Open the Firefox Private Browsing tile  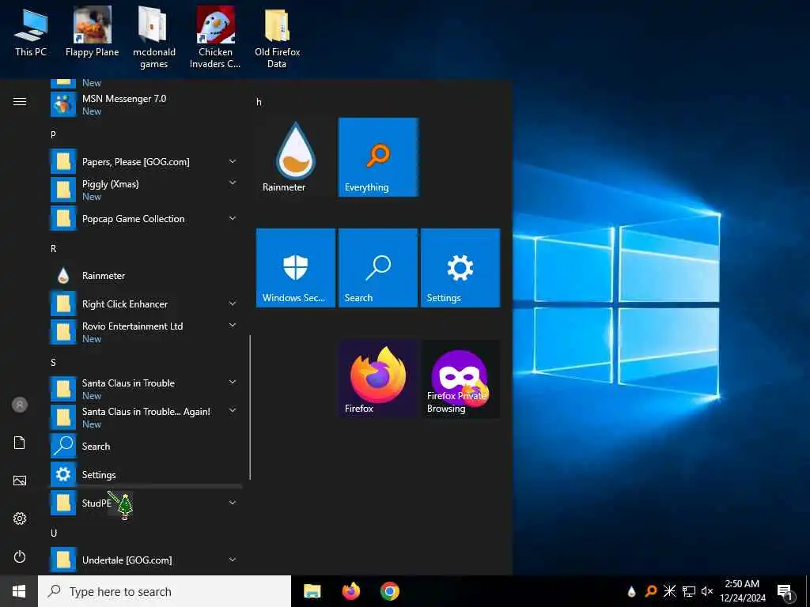pyautogui.click(x=460, y=379)
